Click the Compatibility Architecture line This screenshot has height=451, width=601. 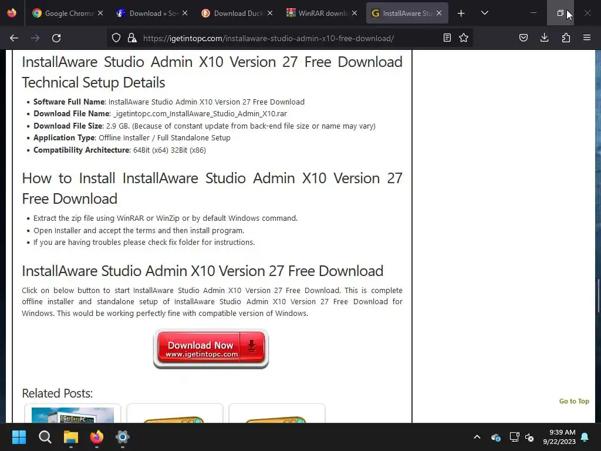click(120, 150)
